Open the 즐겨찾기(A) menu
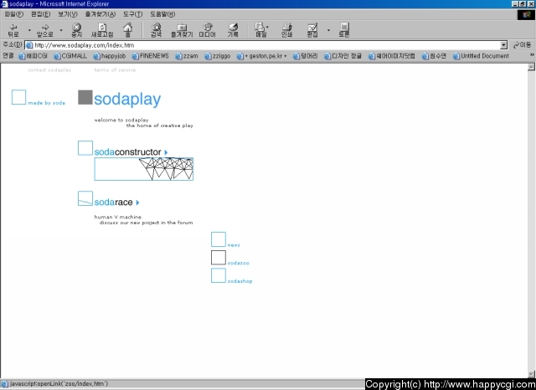Screen dimensions: 536x390 (100, 14)
